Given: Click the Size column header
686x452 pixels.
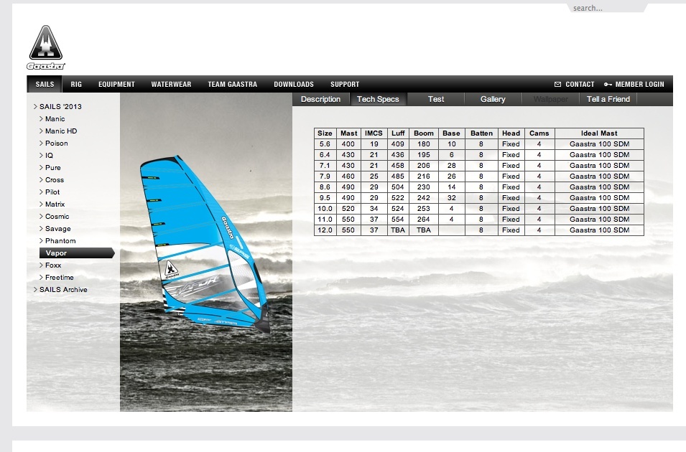Looking at the screenshot, I should [325, 133].
